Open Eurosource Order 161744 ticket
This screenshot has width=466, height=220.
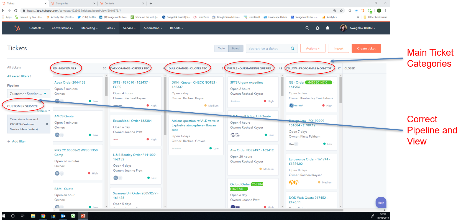pos(309,161)
